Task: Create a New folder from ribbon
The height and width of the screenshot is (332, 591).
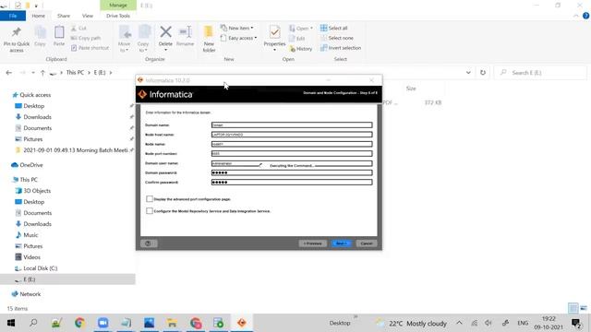Action: [x=209, y=39]
